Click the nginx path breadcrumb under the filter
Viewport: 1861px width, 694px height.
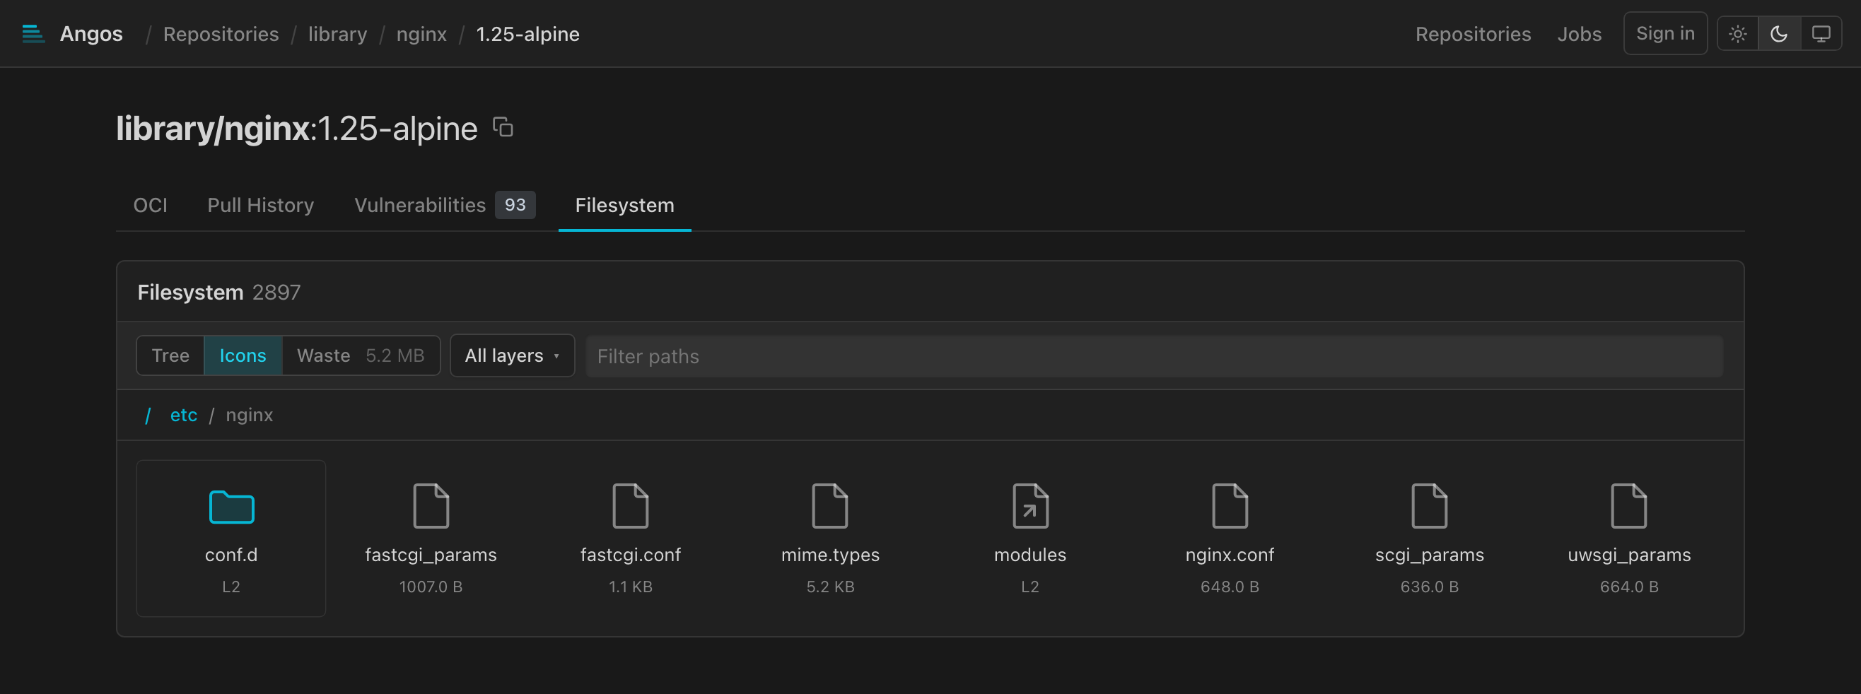249,415
